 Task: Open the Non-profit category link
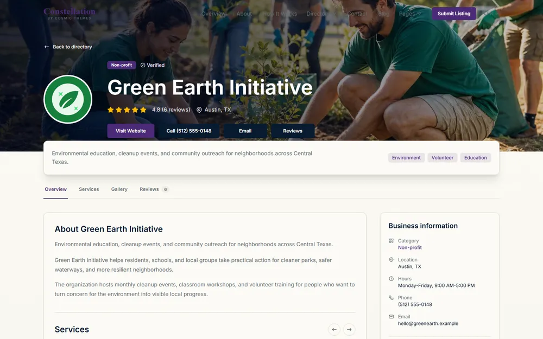(x=409, y=247)
